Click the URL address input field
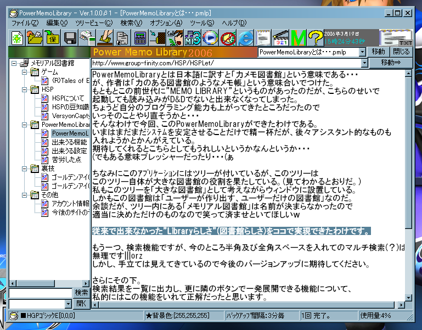Image resolution: width=422 pixels, height=330 pixels. click(x=226, y=63)
